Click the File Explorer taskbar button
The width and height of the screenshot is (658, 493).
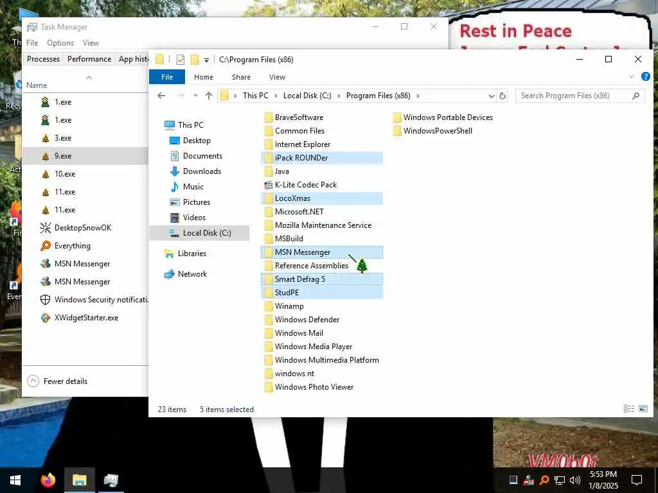click(x=79, y=480)
